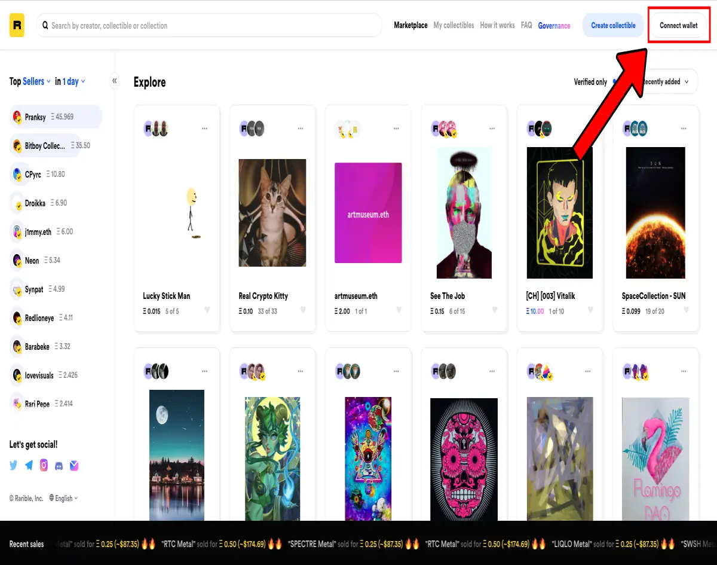Like the artmuseum.eth collectible
717x565 pixels.
[399, 310]
